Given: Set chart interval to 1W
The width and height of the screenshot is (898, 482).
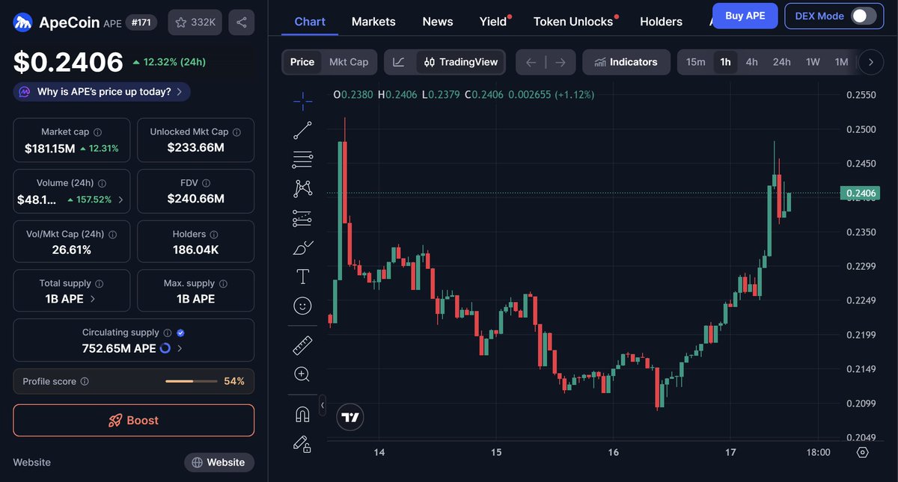Looking at the screenshot, I should pos(813,62).
